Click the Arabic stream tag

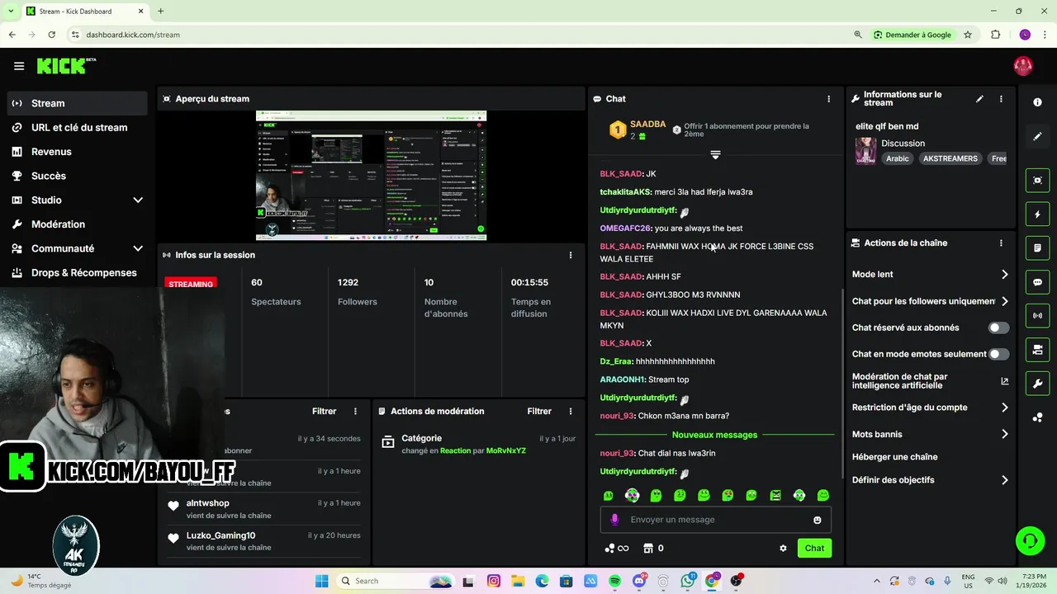[898, 158]
